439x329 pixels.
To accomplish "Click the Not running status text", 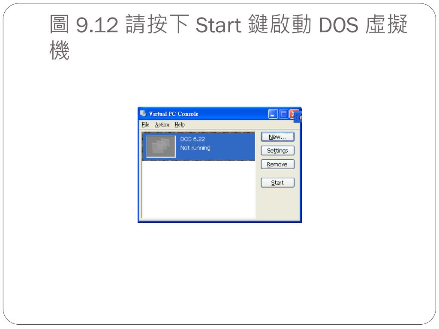I will click(195, 148).
